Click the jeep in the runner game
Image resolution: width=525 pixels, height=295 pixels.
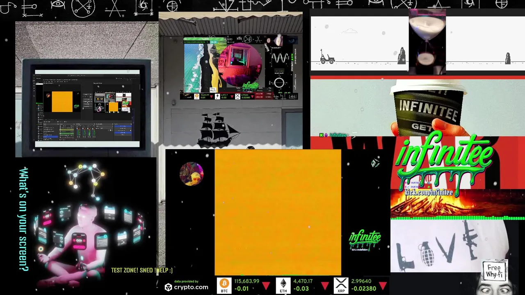pyautogui.click(x=327, y=57)
